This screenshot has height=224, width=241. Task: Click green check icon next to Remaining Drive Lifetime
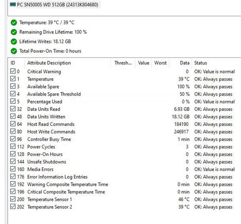14,32
